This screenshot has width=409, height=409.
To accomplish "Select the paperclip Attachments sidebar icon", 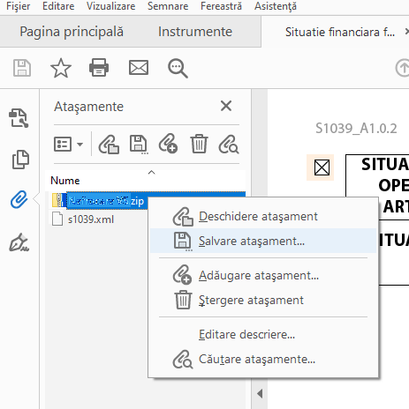I will (19, 199).
